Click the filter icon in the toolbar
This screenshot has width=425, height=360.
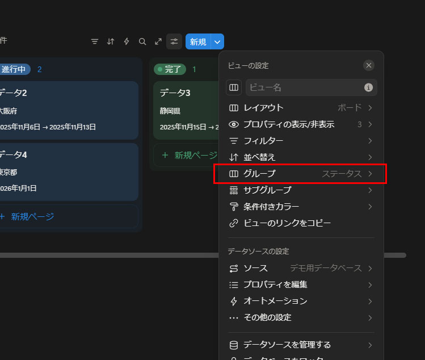(x=95, y=41)
